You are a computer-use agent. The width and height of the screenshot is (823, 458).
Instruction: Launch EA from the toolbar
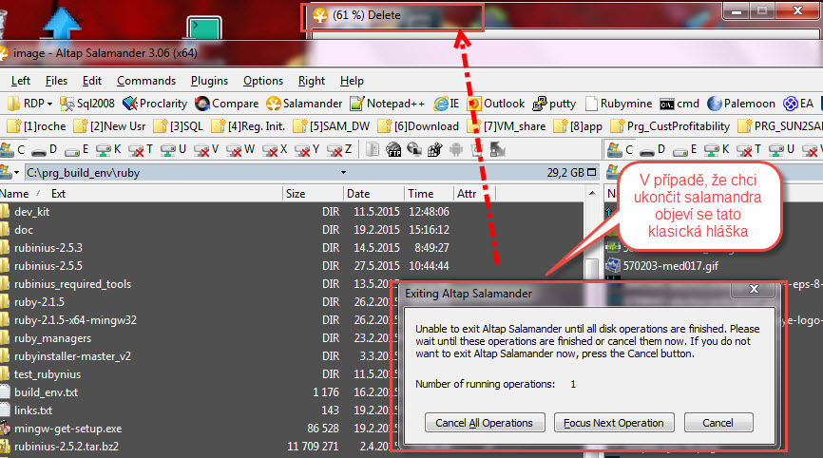pyautogui.click(x=797, y=104)
